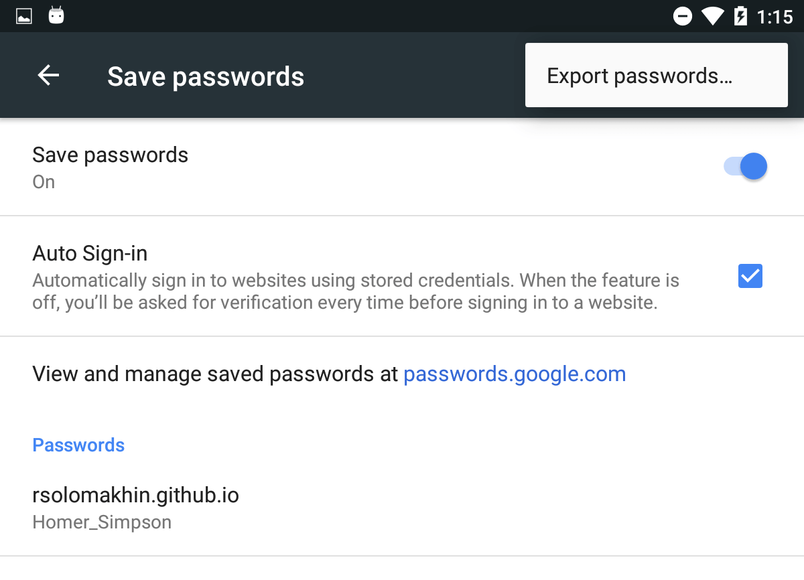Open the rsolomakhin.github.io saved password entry
804x580 pixels.
[x=135, y=495]
